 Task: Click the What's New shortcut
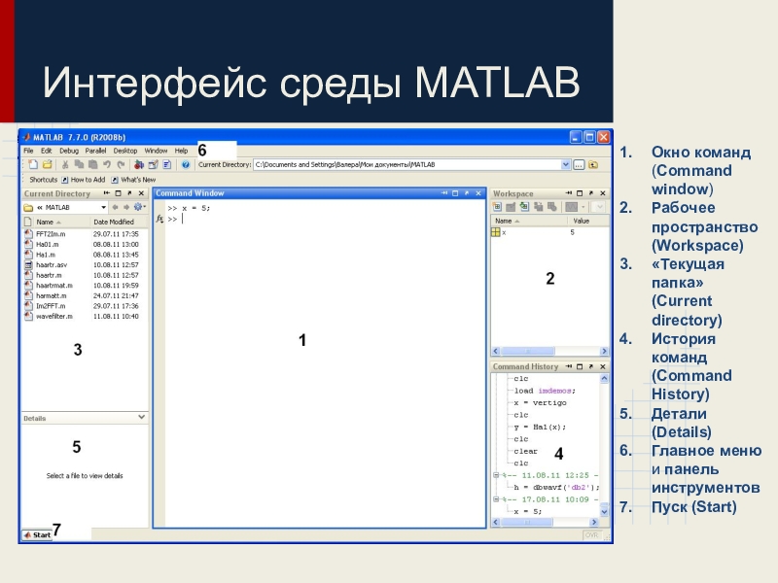(x=133, y=180)
